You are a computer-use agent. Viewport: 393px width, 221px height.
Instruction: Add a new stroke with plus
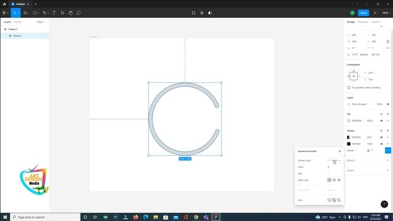pos(388,131)
